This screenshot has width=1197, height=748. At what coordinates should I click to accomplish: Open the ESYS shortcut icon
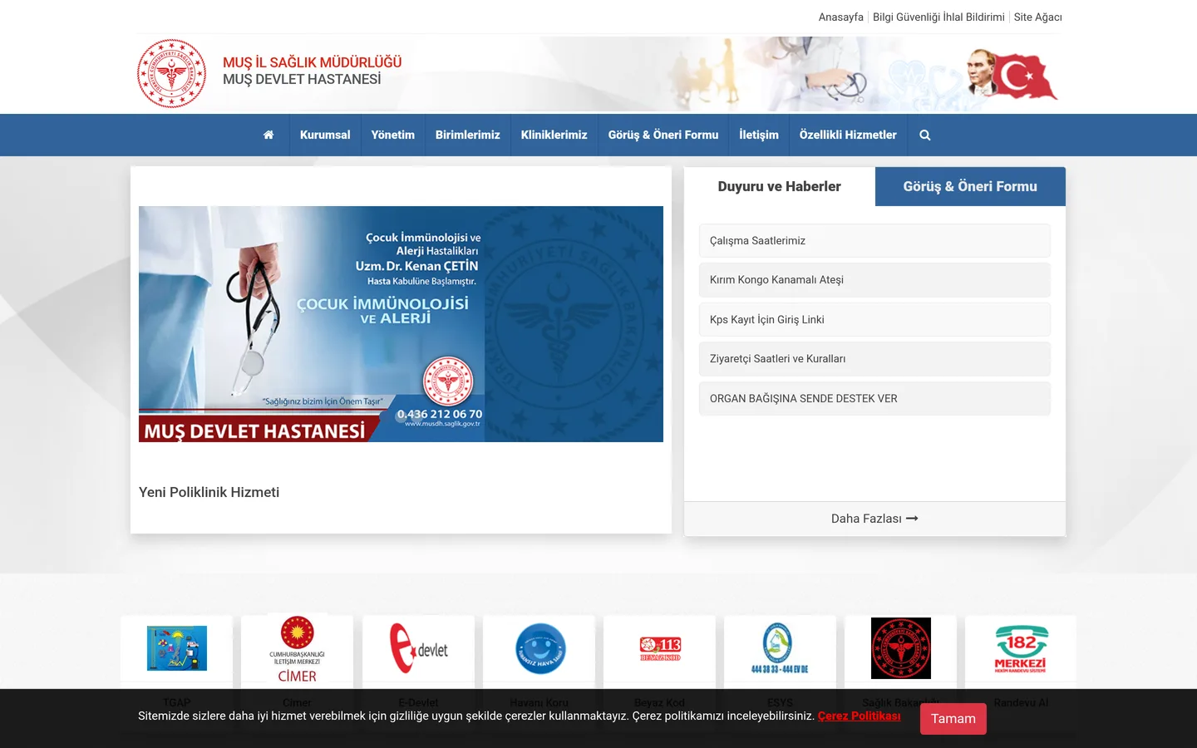tap(780, 648)
